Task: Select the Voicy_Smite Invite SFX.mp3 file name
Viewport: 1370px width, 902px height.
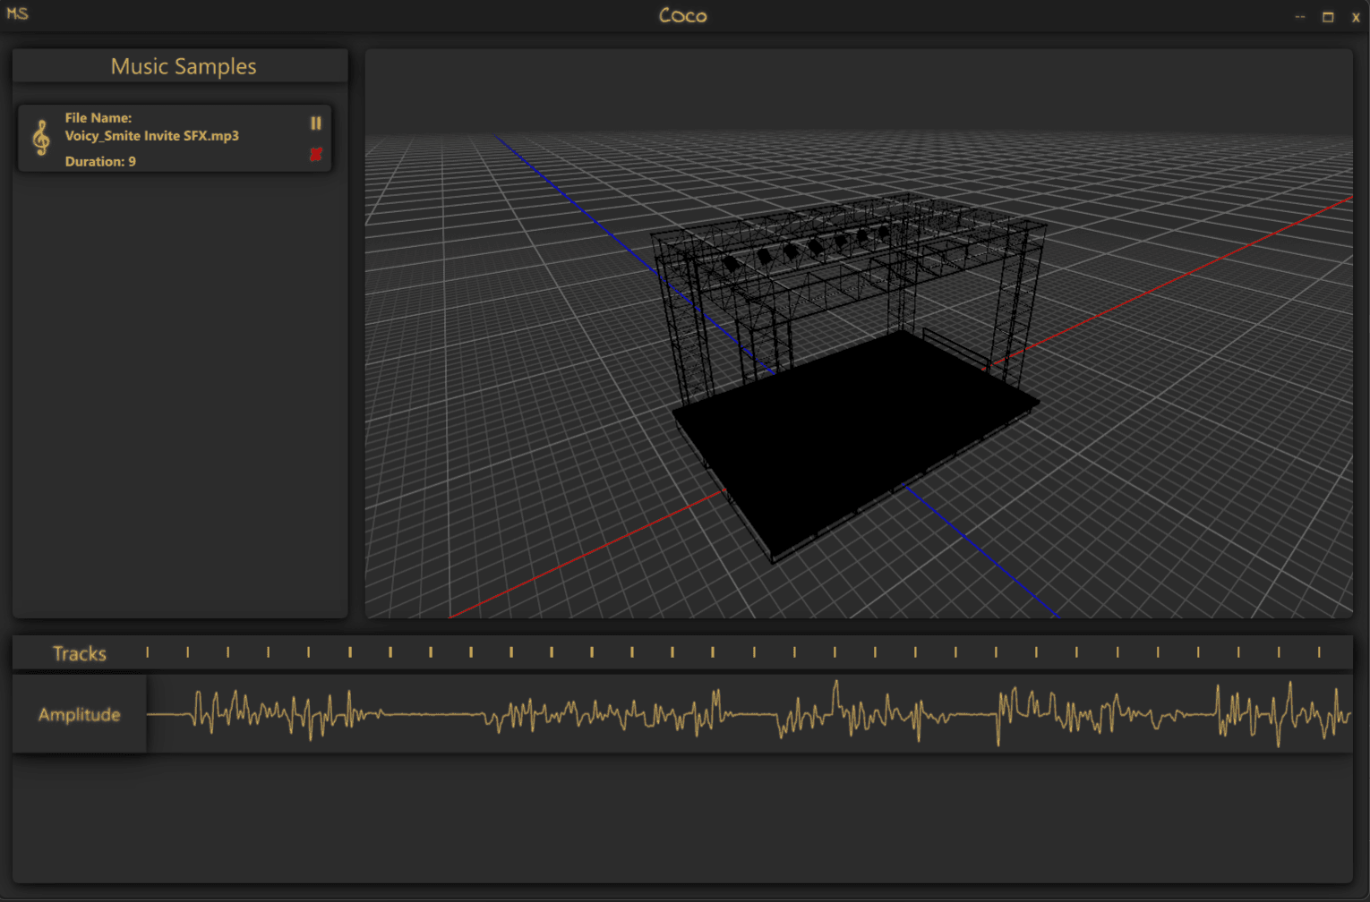Action: (151, 136)
